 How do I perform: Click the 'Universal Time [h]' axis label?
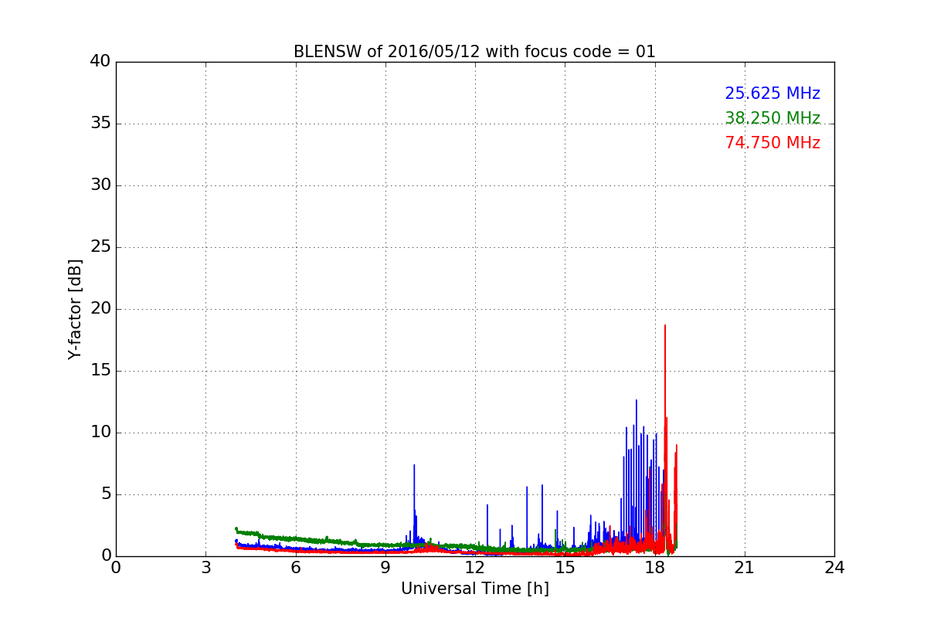[474, 589]
